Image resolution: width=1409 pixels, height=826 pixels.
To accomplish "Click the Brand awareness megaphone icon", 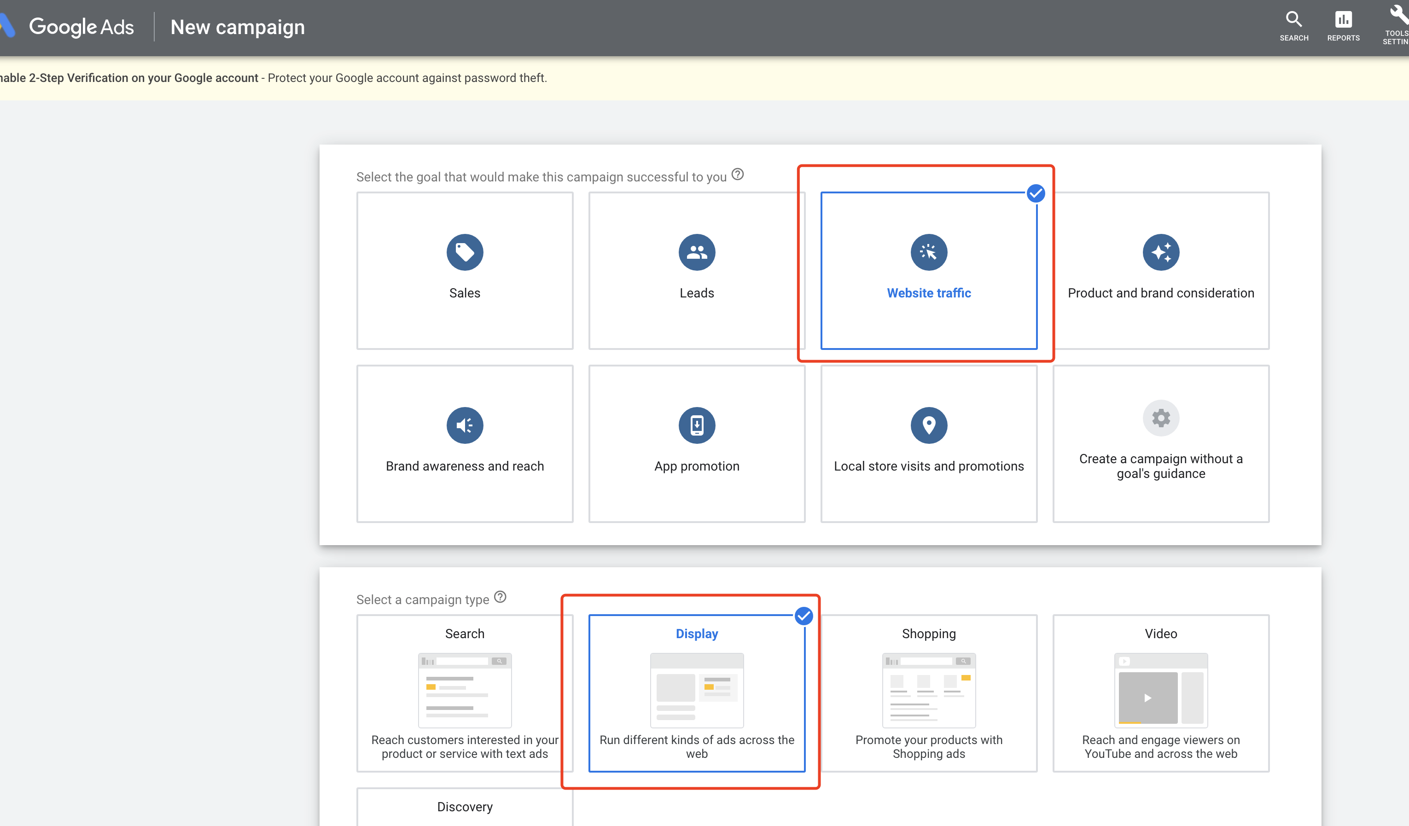I will coord(465,425).
